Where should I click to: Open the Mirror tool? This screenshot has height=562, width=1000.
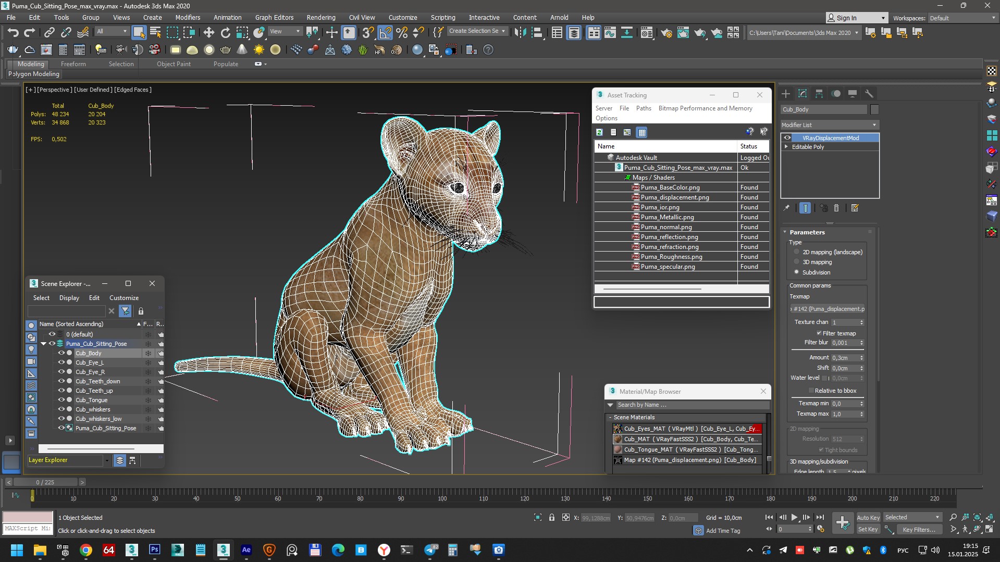[x=520, y=33]
